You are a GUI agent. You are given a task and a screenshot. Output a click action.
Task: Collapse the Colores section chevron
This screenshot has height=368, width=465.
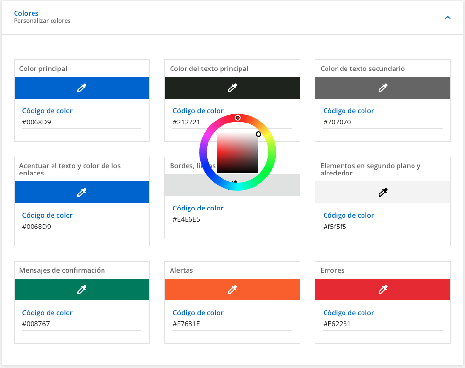(x=448, y=18)
